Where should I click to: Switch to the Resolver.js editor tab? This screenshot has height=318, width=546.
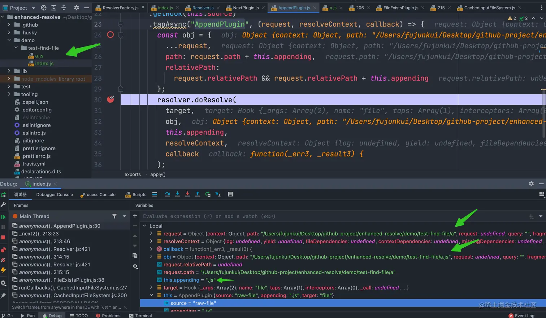(202, 8)
